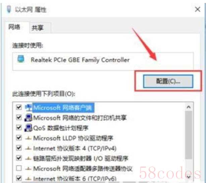Viewport: 206px width, 183px height.
Task: Click the items list scrollbar thumb
Action: [x=189, y=135]
